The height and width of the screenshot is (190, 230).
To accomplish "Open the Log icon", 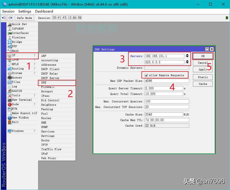I will coord(10,87).
